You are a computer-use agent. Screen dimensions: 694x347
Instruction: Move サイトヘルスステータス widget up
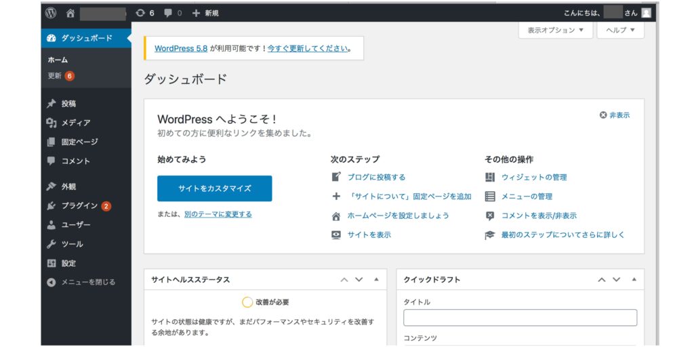pos(344,280)
